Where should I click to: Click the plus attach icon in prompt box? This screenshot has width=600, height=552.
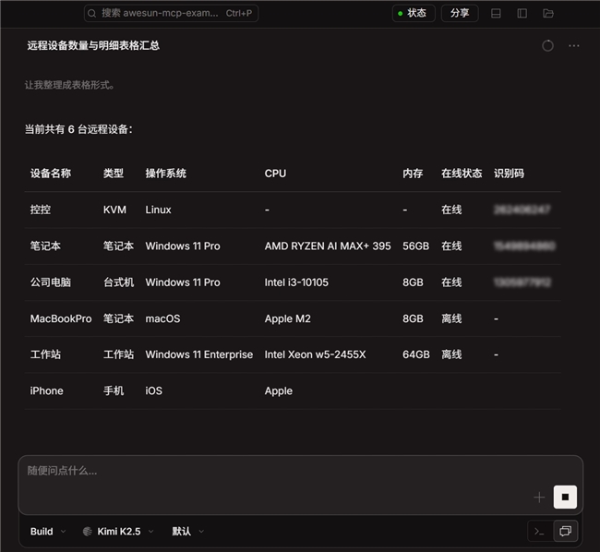(x=539, y=498)
